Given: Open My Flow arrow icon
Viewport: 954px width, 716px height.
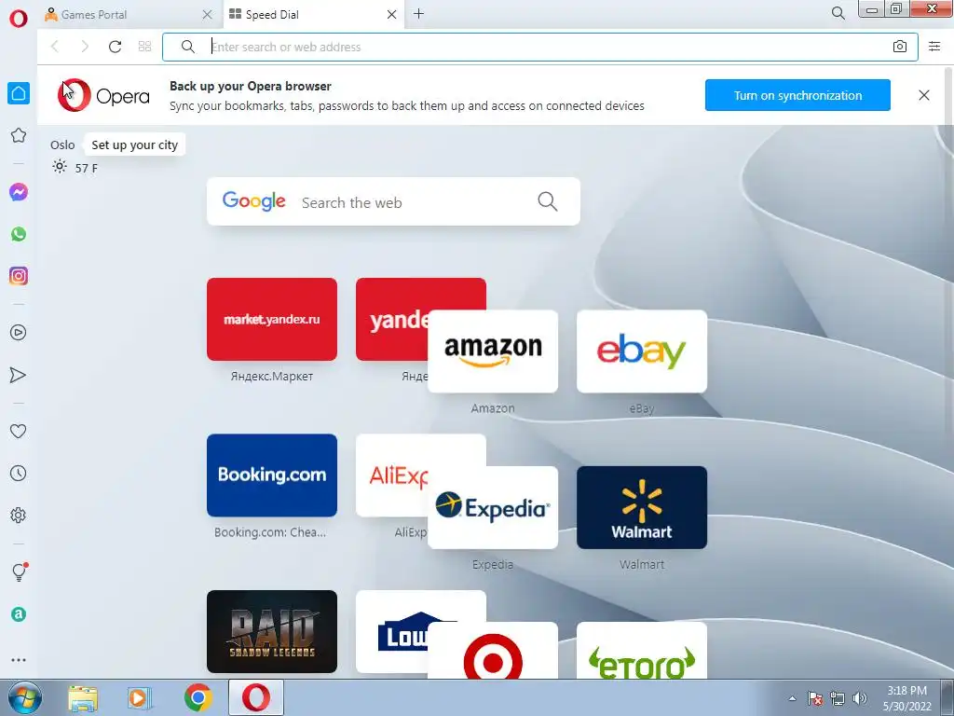Looking at the screenshot, I should [x=19, y=375].
